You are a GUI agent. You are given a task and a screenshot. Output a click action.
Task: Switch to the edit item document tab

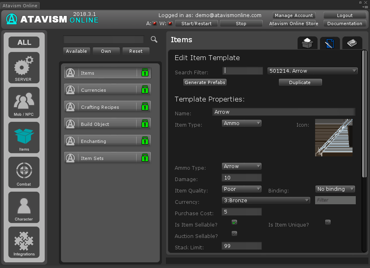pyautogui.click(x=330, y=43)
